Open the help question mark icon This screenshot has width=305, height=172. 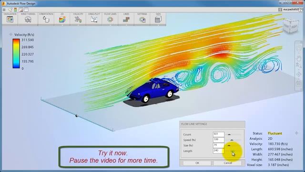tap(301, 10)
